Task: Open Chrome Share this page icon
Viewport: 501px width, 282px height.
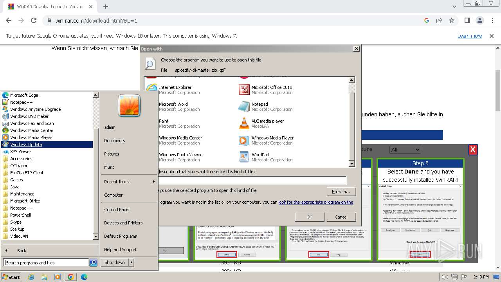Action: (x=439, y=20)
